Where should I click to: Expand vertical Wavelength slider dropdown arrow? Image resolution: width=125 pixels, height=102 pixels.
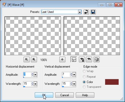(74, 84)
